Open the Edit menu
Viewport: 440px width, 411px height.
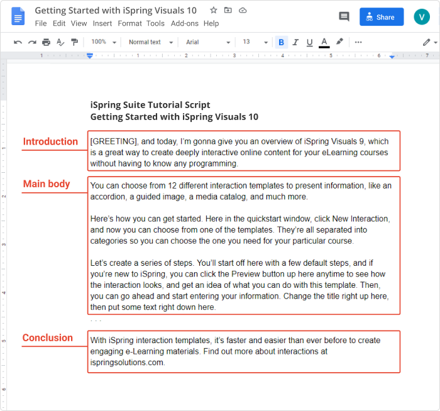(59, 23)
